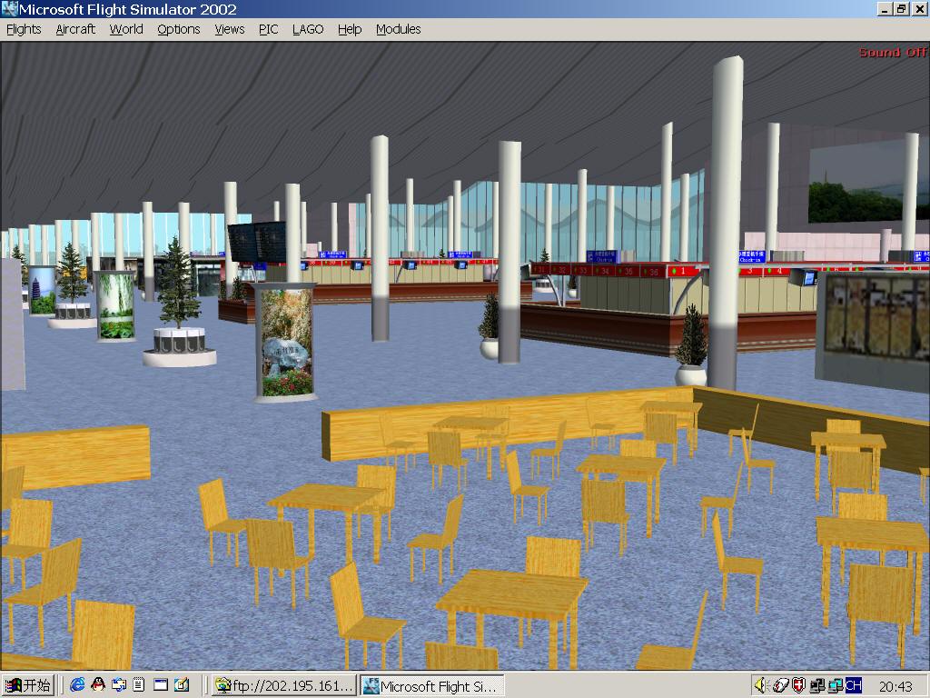Open the World menu
Image resolution: width=930 pixels, height=698 pixels.
pos(126,29)
